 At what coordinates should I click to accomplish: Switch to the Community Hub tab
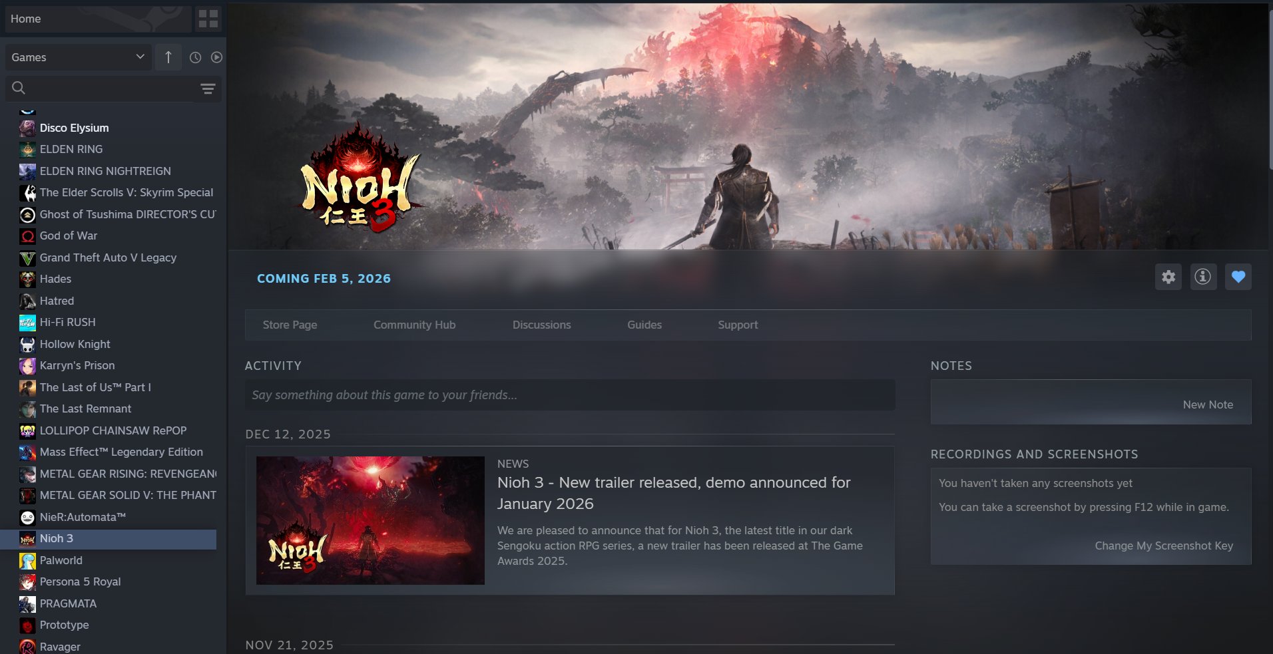click(x=414, y=325)
